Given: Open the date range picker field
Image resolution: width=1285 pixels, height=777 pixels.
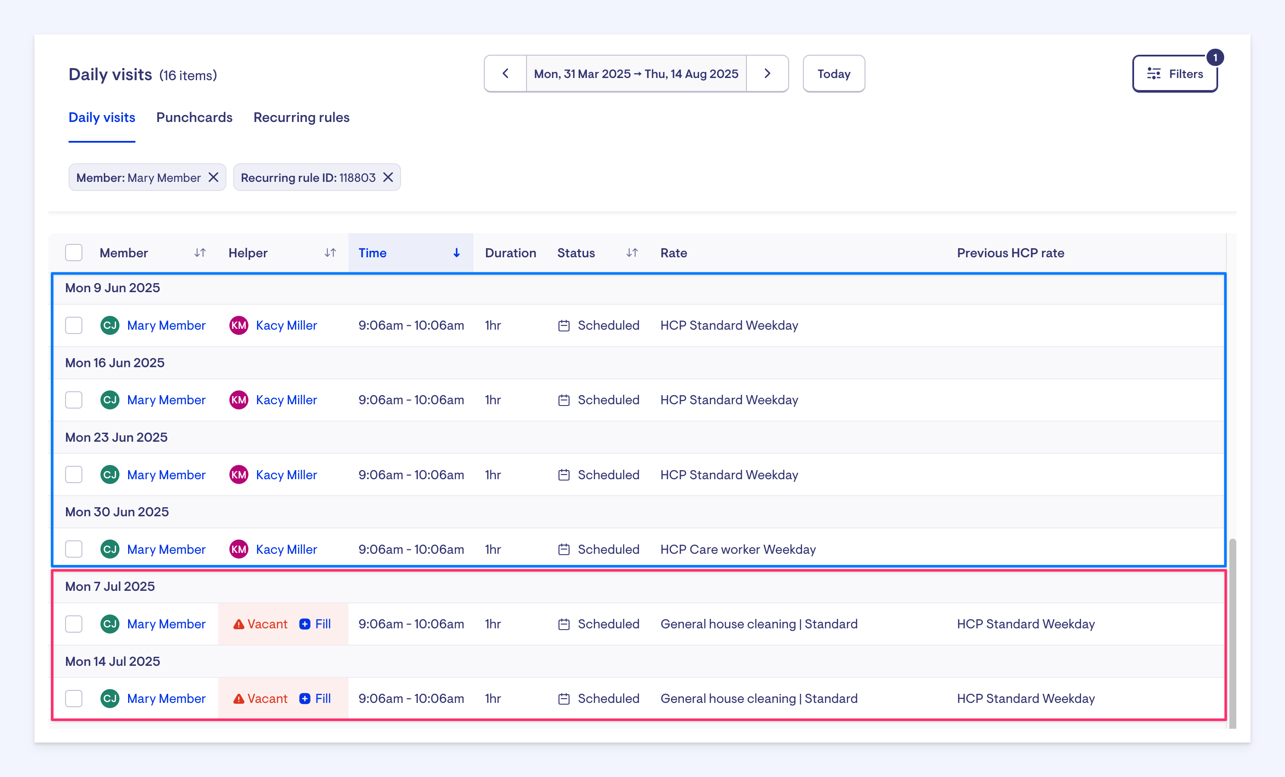Looking at the screenshot, I should (x=636, y=74).
